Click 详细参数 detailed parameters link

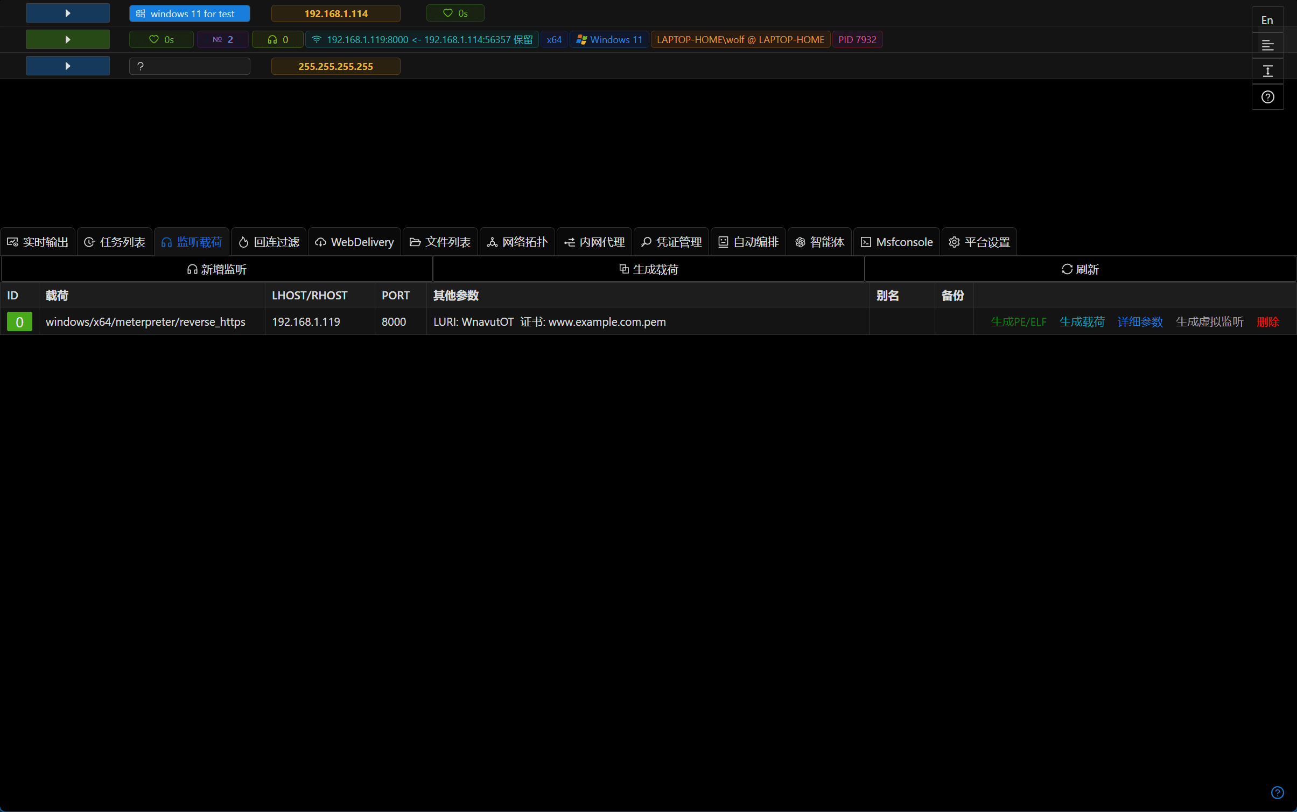coord(1140,321)
